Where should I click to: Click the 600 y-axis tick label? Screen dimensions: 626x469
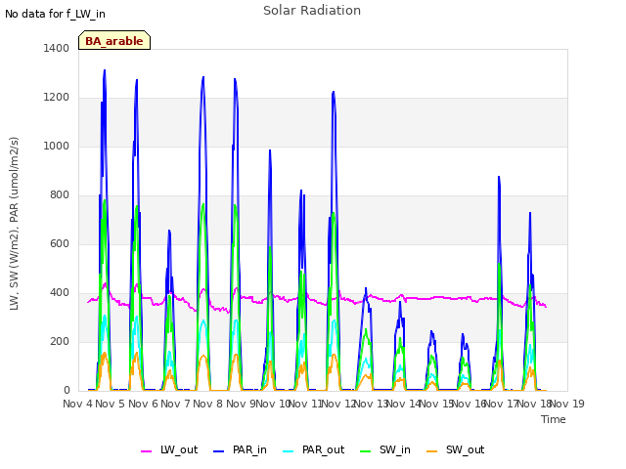tap(60, 243)
